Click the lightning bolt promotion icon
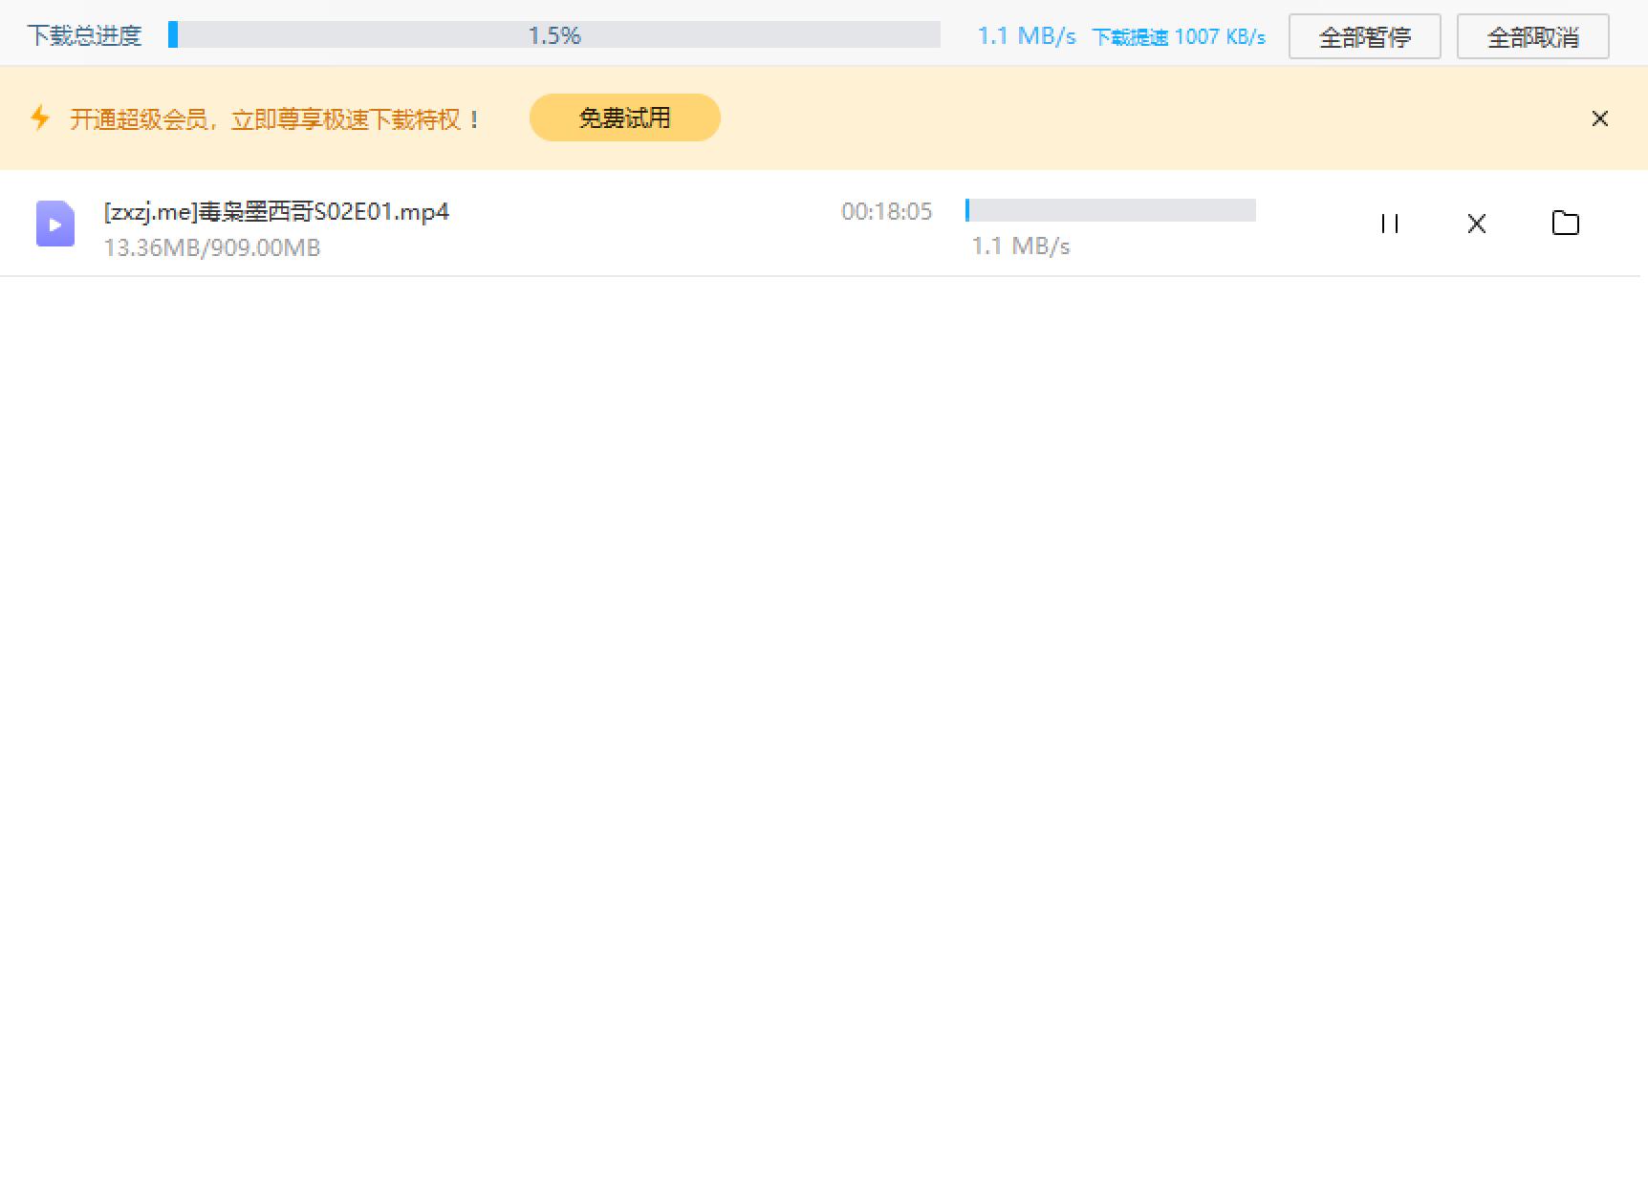Image resolution: width=1648 pixels, height=1196 pixels. 40,117
